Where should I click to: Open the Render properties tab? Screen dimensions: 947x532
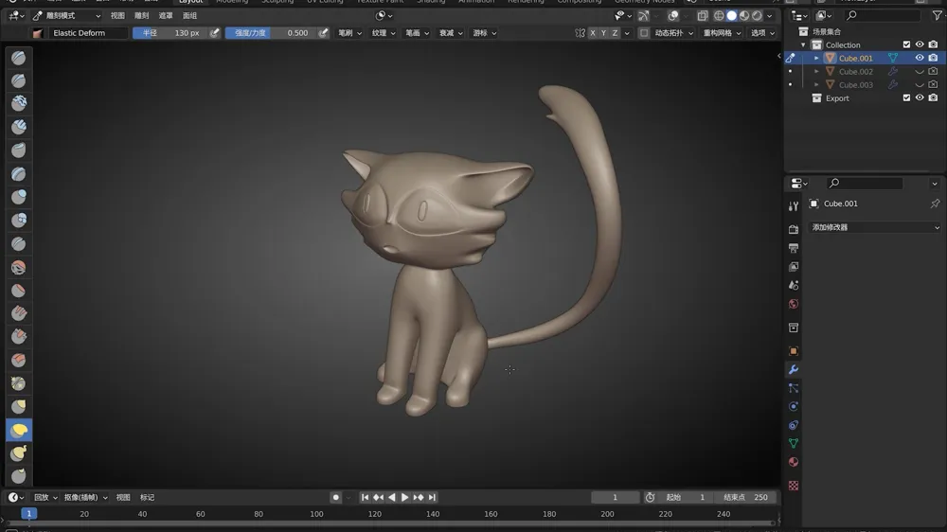pos(794,229)
